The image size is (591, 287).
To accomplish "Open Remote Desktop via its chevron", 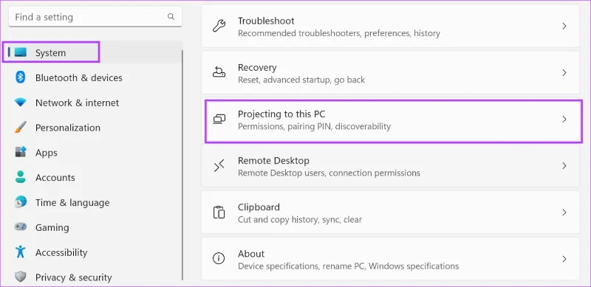I will (x=564, y=166).
